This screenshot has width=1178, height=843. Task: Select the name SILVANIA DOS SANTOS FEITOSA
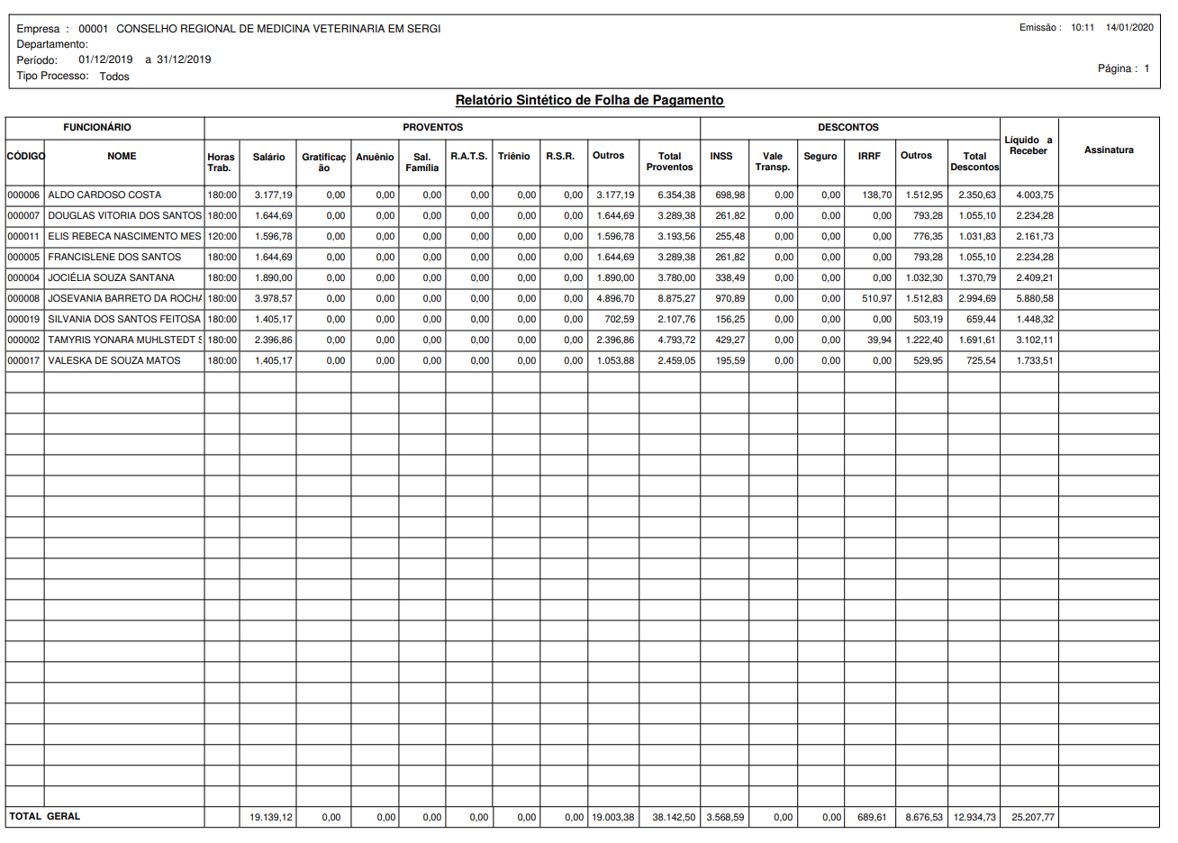124,319
